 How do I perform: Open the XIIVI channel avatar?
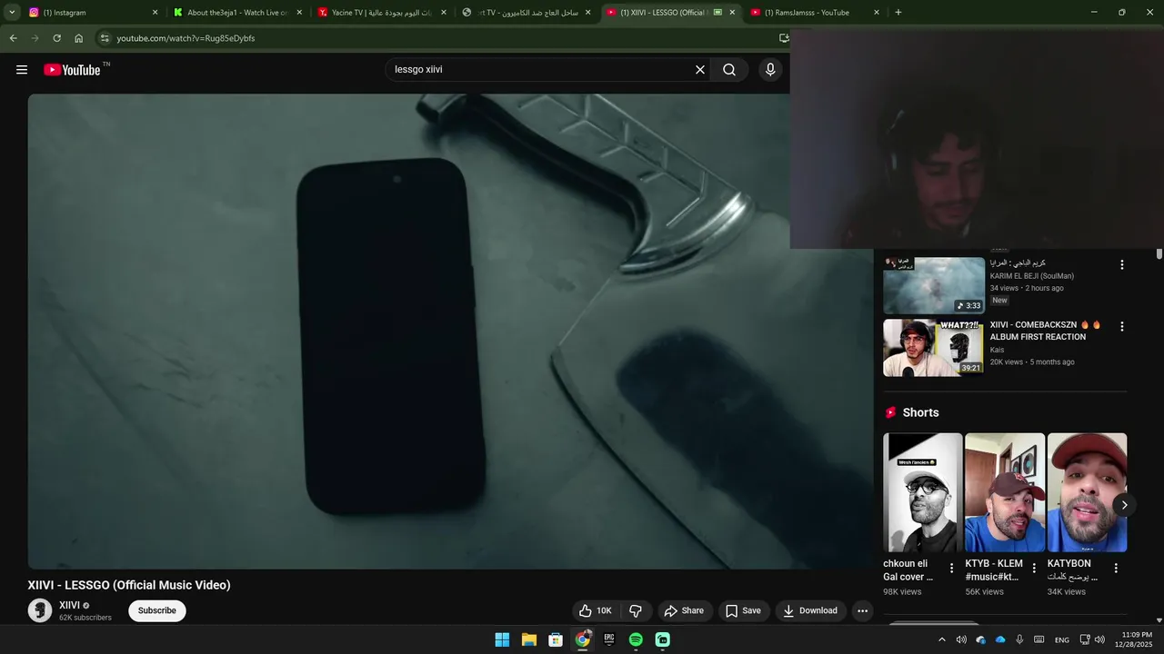40,610
